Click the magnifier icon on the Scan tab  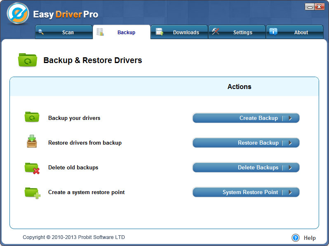click(x=41, y=32)
